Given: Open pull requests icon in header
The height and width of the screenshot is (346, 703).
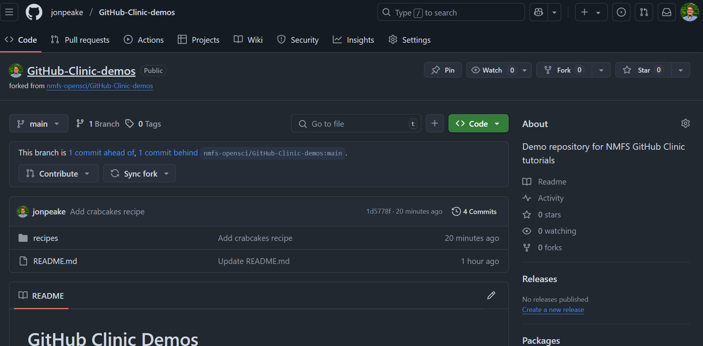Looking at the screenshot, I should 644,12.
